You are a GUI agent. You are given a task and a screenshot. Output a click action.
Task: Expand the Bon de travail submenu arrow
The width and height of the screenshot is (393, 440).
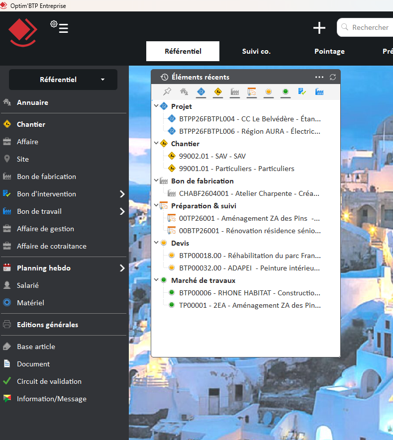pos(122,211)
